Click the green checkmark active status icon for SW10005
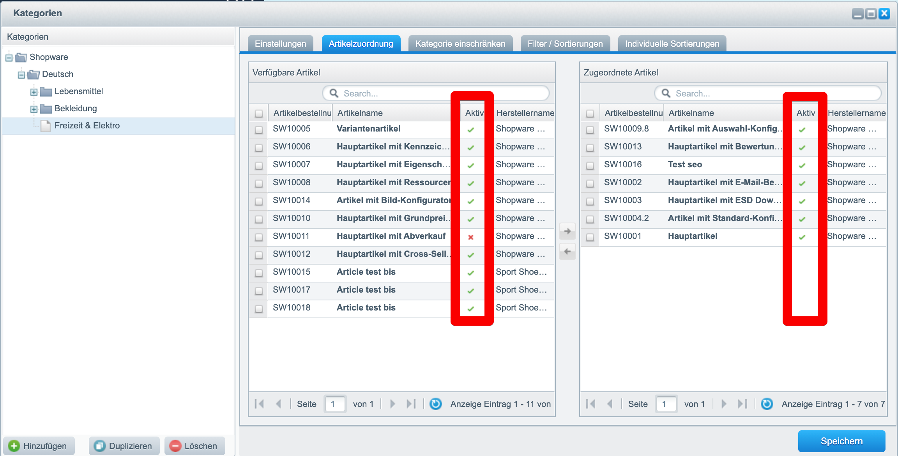This screenshot has width=898, height=456. coord(472,130)
